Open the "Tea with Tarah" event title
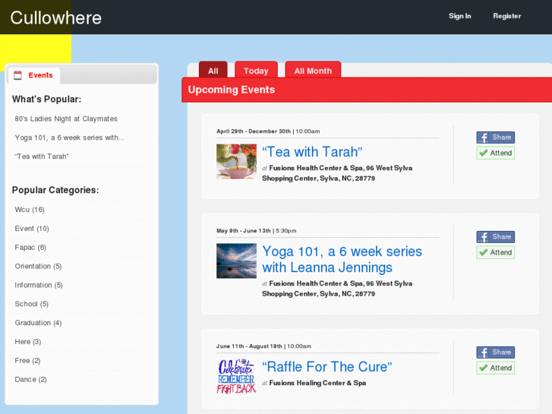Screen dimensions: 552x414 (312, 152)
